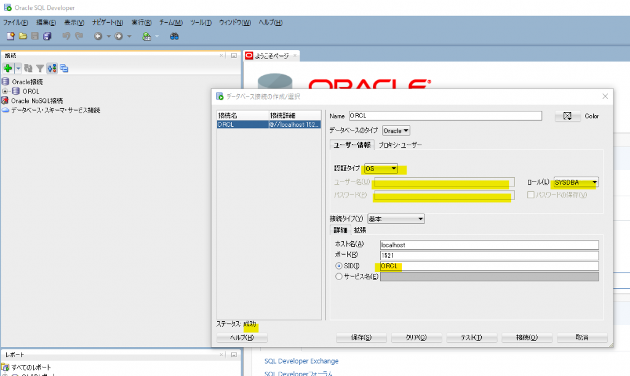The image size is (630, 376).
Task: Click the binoculars Find DB Object icon
Action: pyautogui.click(x=174, y=36)
